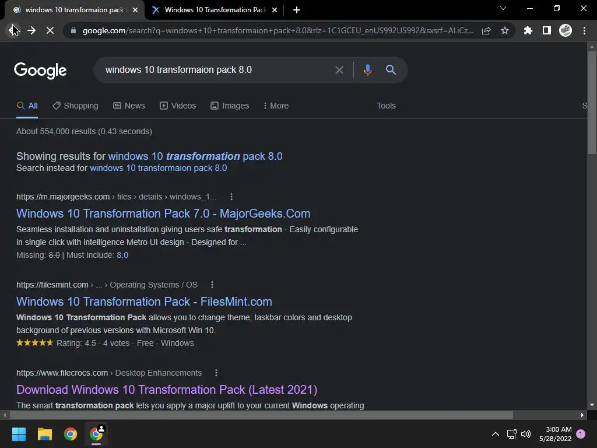The image size is (597, 448).
Task: Expand the More search filters menu
Action: (x=276, y=106)
